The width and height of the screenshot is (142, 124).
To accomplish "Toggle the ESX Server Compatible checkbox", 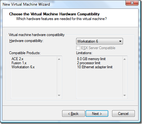I will pyautogui.click(x=78, y=48).
